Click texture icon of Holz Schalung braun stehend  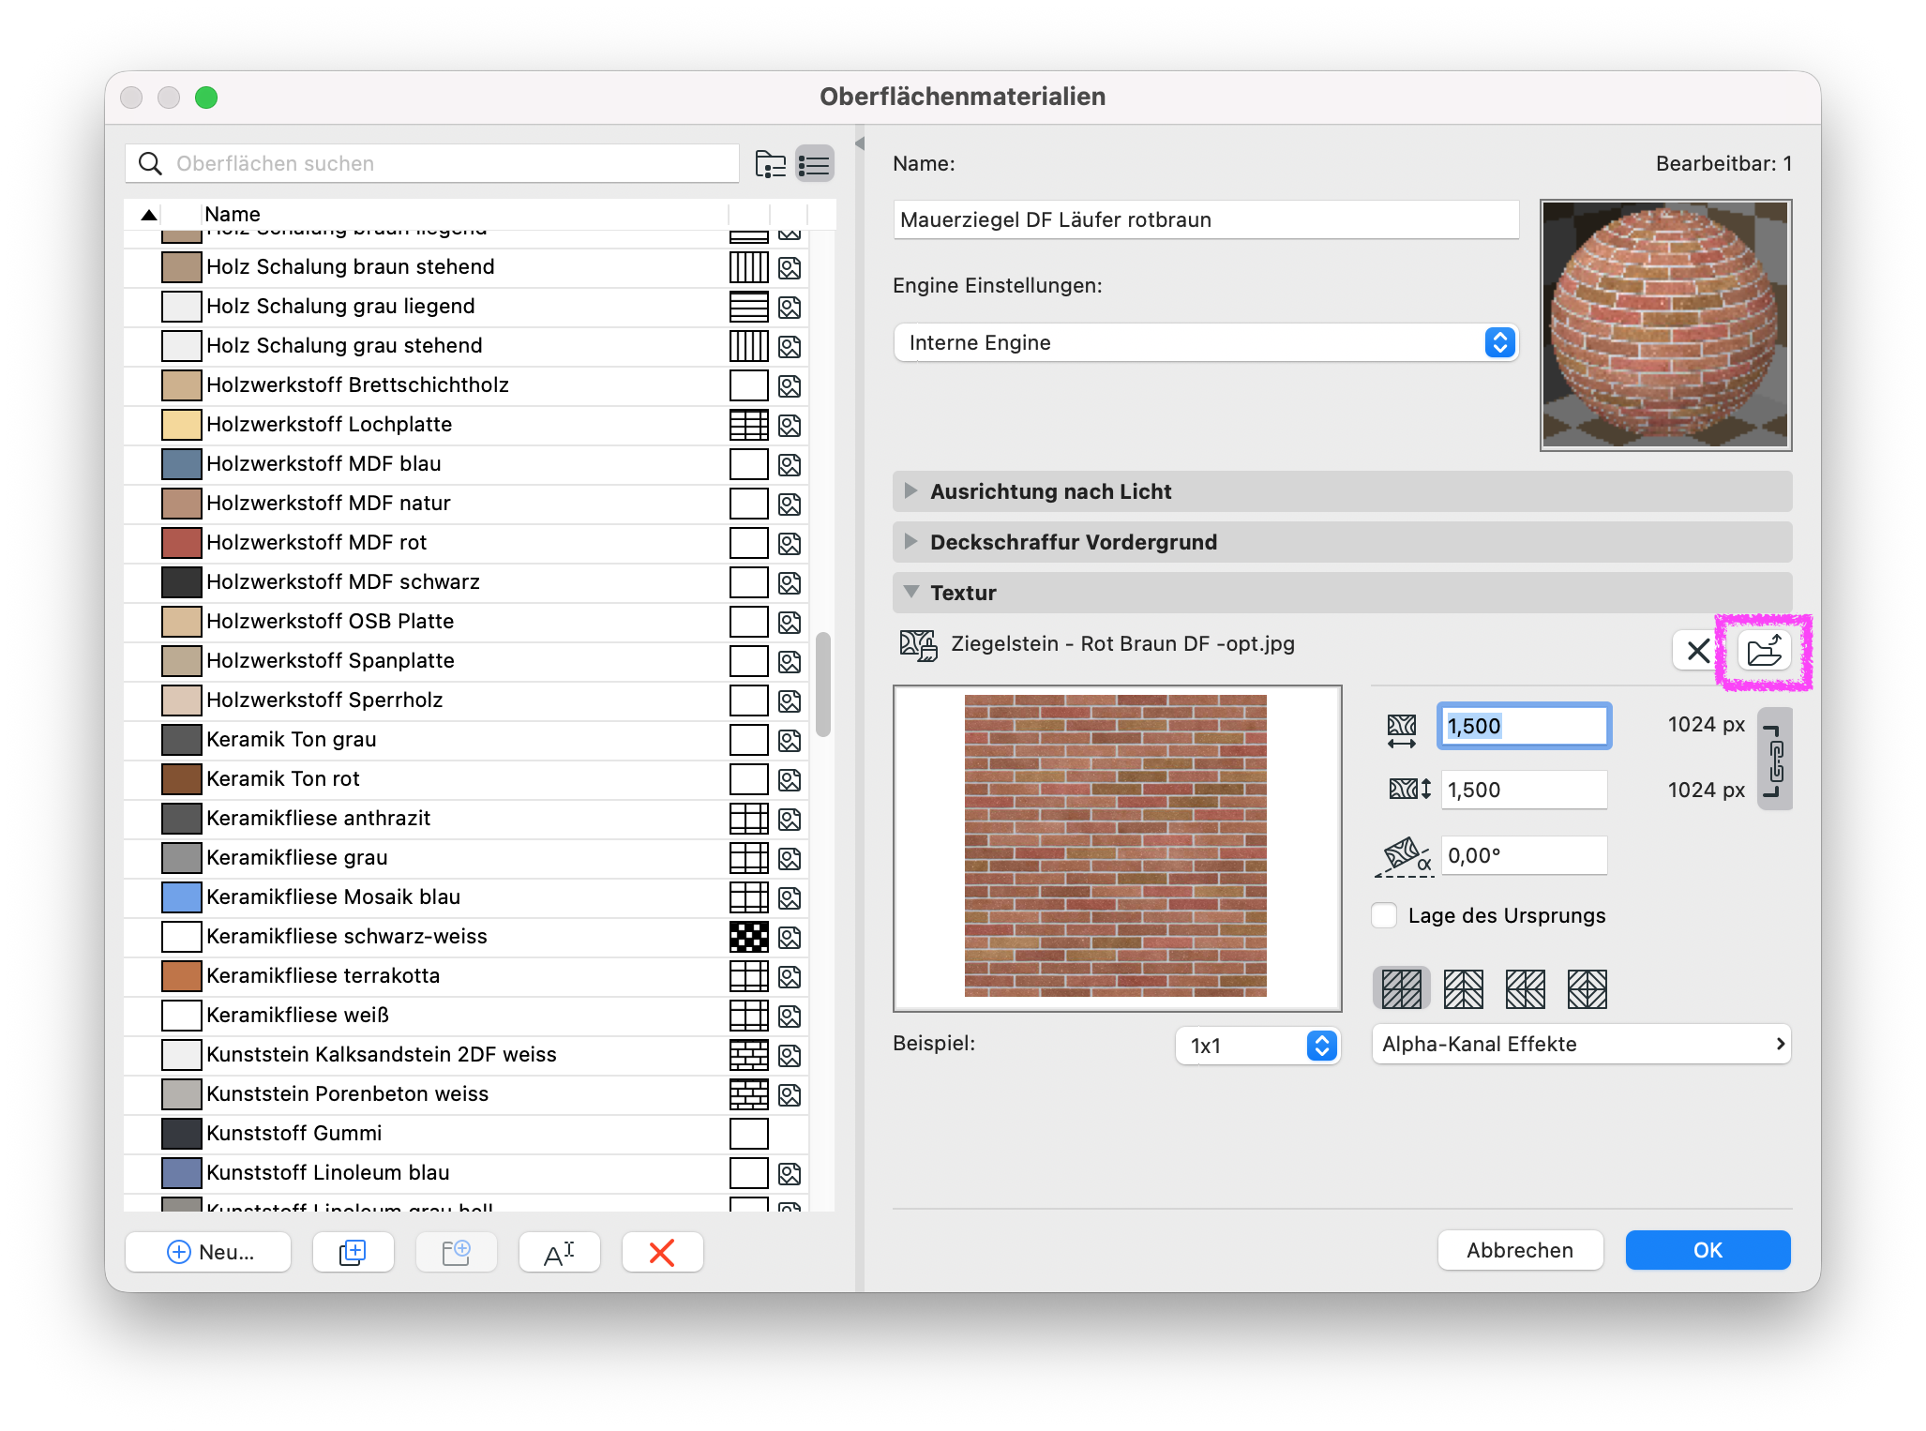(790, 268)
